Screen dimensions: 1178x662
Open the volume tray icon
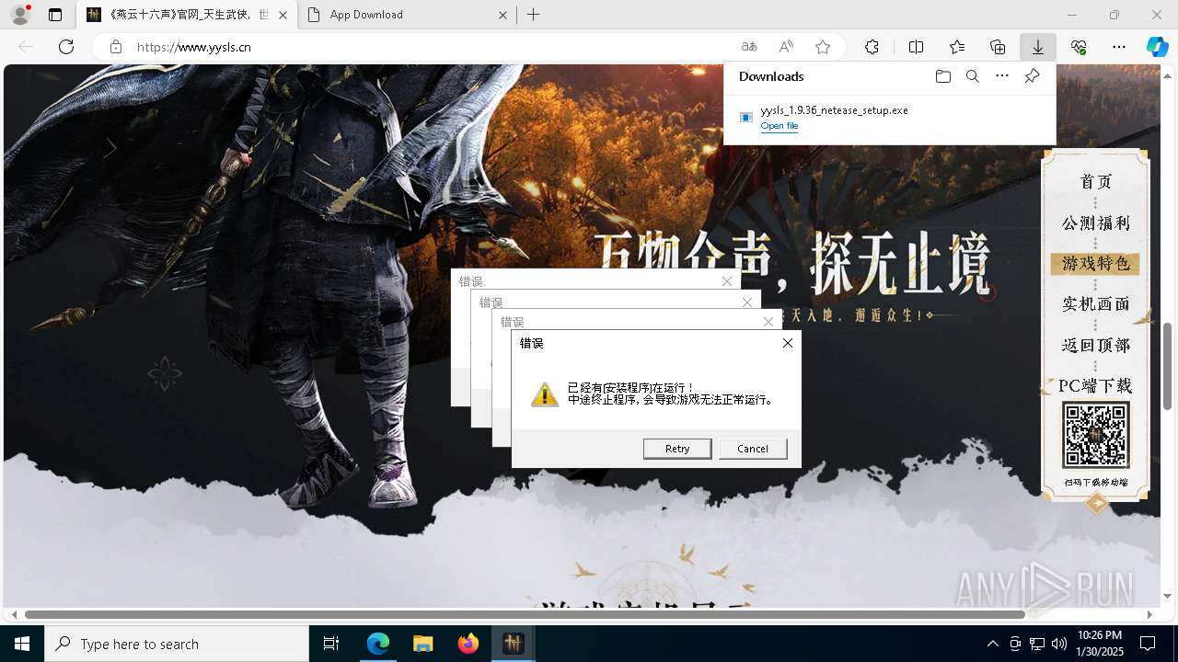pyautogui.click(x=1059, y=644)
